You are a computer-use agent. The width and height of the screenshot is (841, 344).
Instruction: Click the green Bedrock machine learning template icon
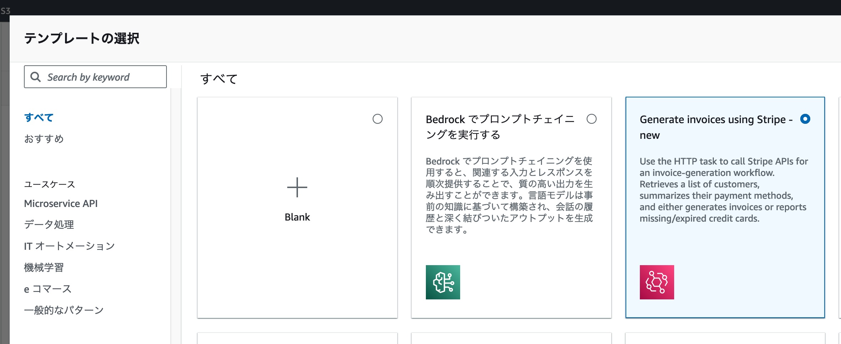(443, 282)
